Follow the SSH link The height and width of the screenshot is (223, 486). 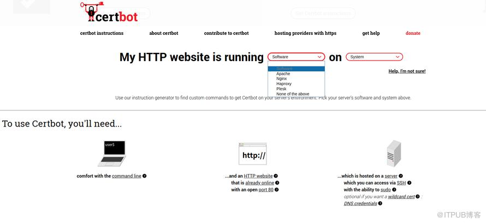coord(401,183)
